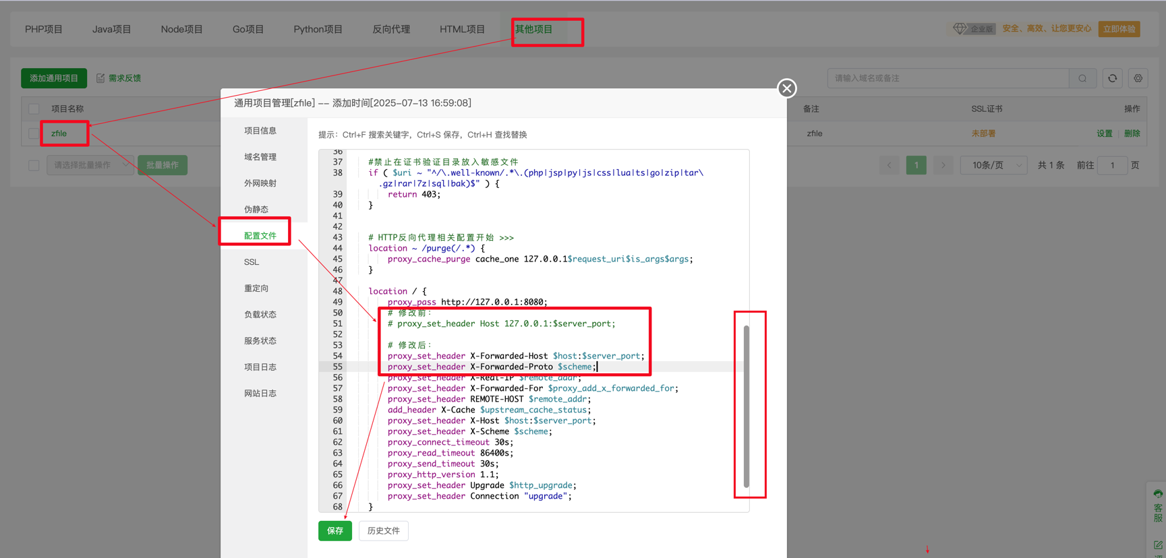Screen dimensions: 1166x558
Task: Open the feedback note icon
Action: (x=100, y=78)
